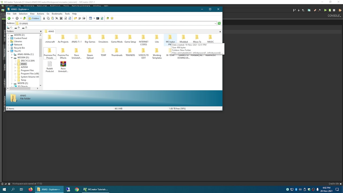Expand the ANAS-NVMe (C:) tree node
This screenshot has width=343, height=193.
tap(12, 54)
